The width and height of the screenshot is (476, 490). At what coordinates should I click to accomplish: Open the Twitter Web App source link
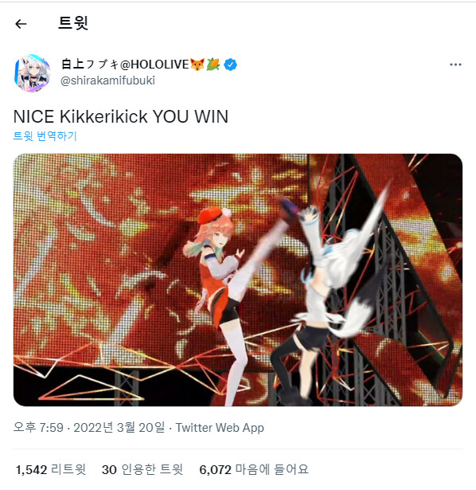point(220,428)
